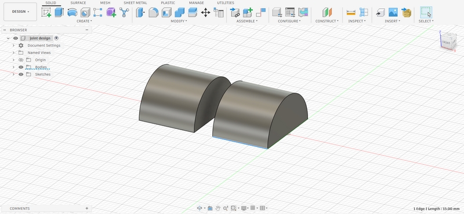Click the Insert Derive icon
464x214 pixels.
coord(380,12)
